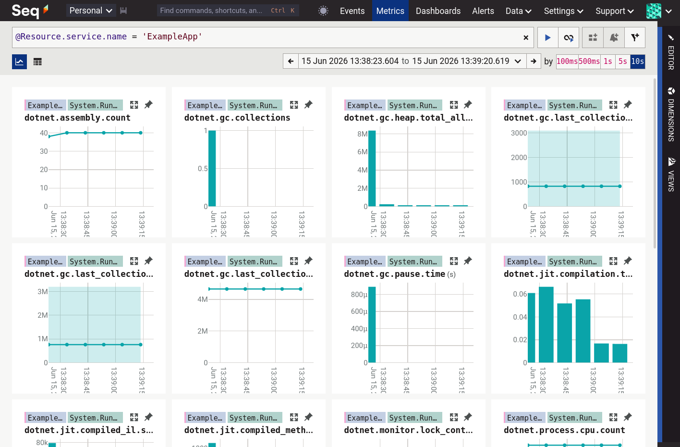Viewport: 680px width, 447px height.
Task: Switch to chart view
Action: pos(19,62)
